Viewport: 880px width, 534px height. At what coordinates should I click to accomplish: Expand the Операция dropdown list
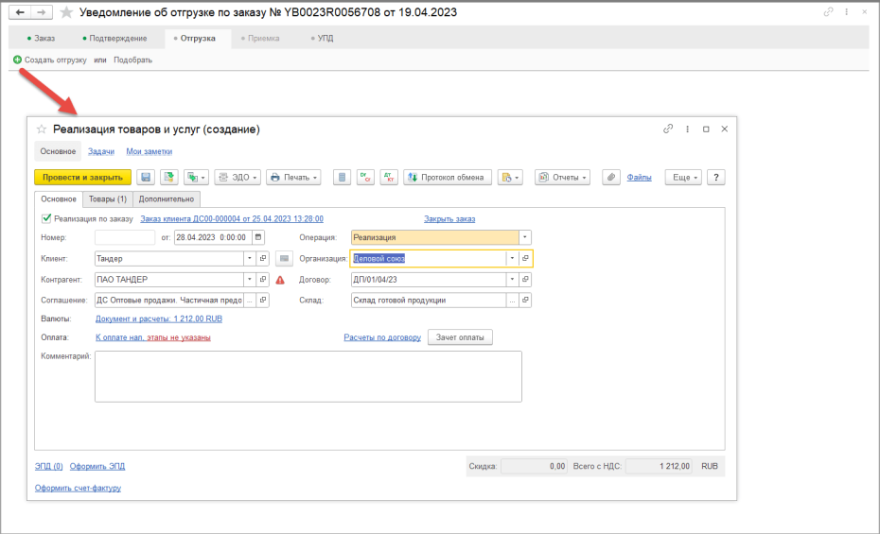525,237
